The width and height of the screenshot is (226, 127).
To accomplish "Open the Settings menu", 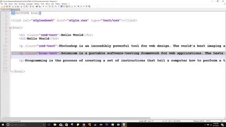I will tap(37, 4).
